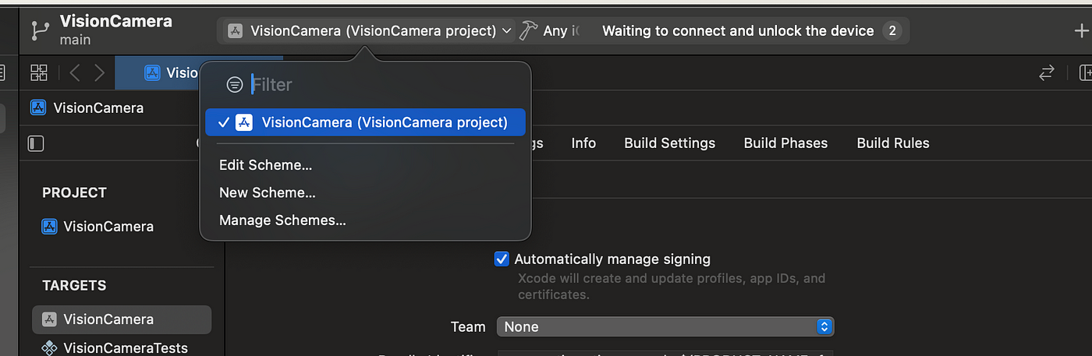This screenshot has height=356, width=1092.
Task: Toggle the targets sidebar panel icon
Action: click(36, 143)
